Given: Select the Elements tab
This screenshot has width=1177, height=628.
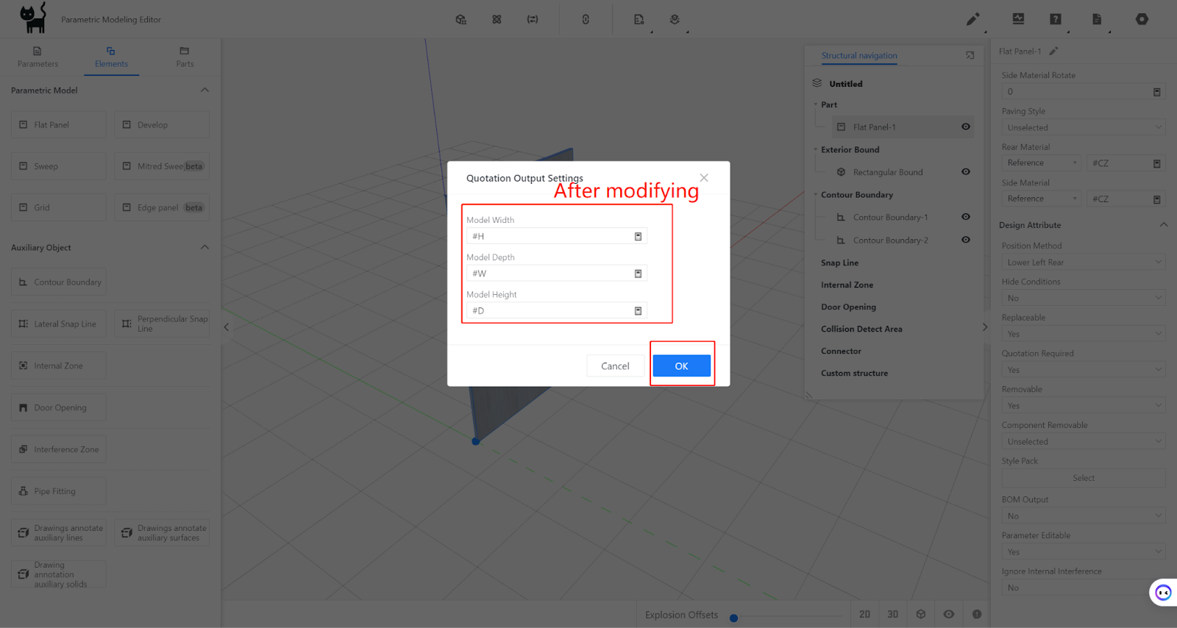Looking at the screenshot, I should 111,57.
